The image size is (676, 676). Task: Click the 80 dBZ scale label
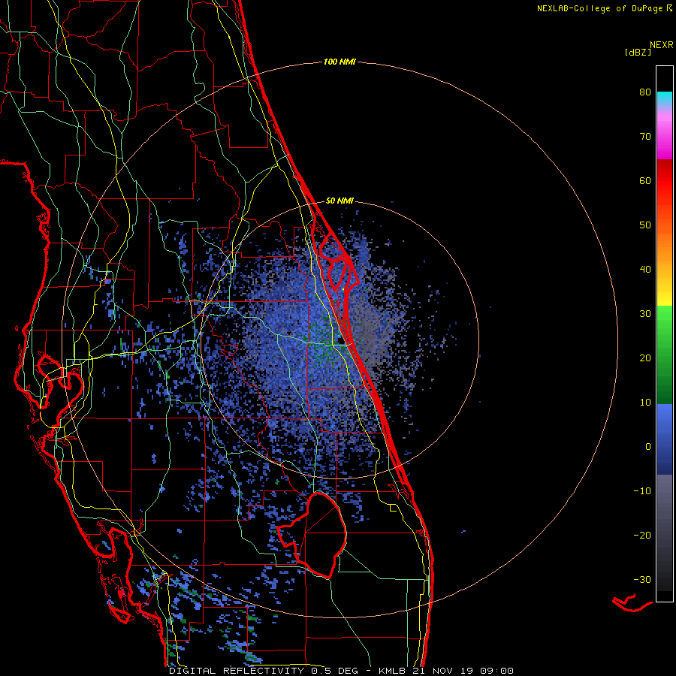click(x=645, y=92)
